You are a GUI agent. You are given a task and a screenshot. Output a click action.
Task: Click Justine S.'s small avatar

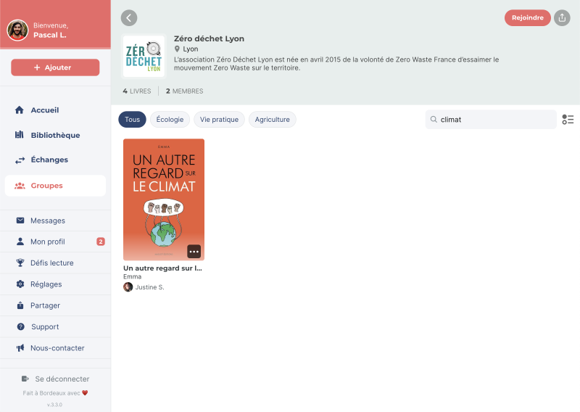128,287
